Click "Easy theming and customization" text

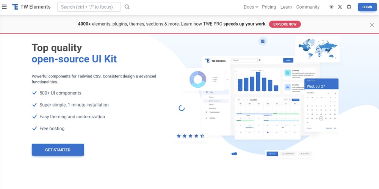[x=72, y=117]
